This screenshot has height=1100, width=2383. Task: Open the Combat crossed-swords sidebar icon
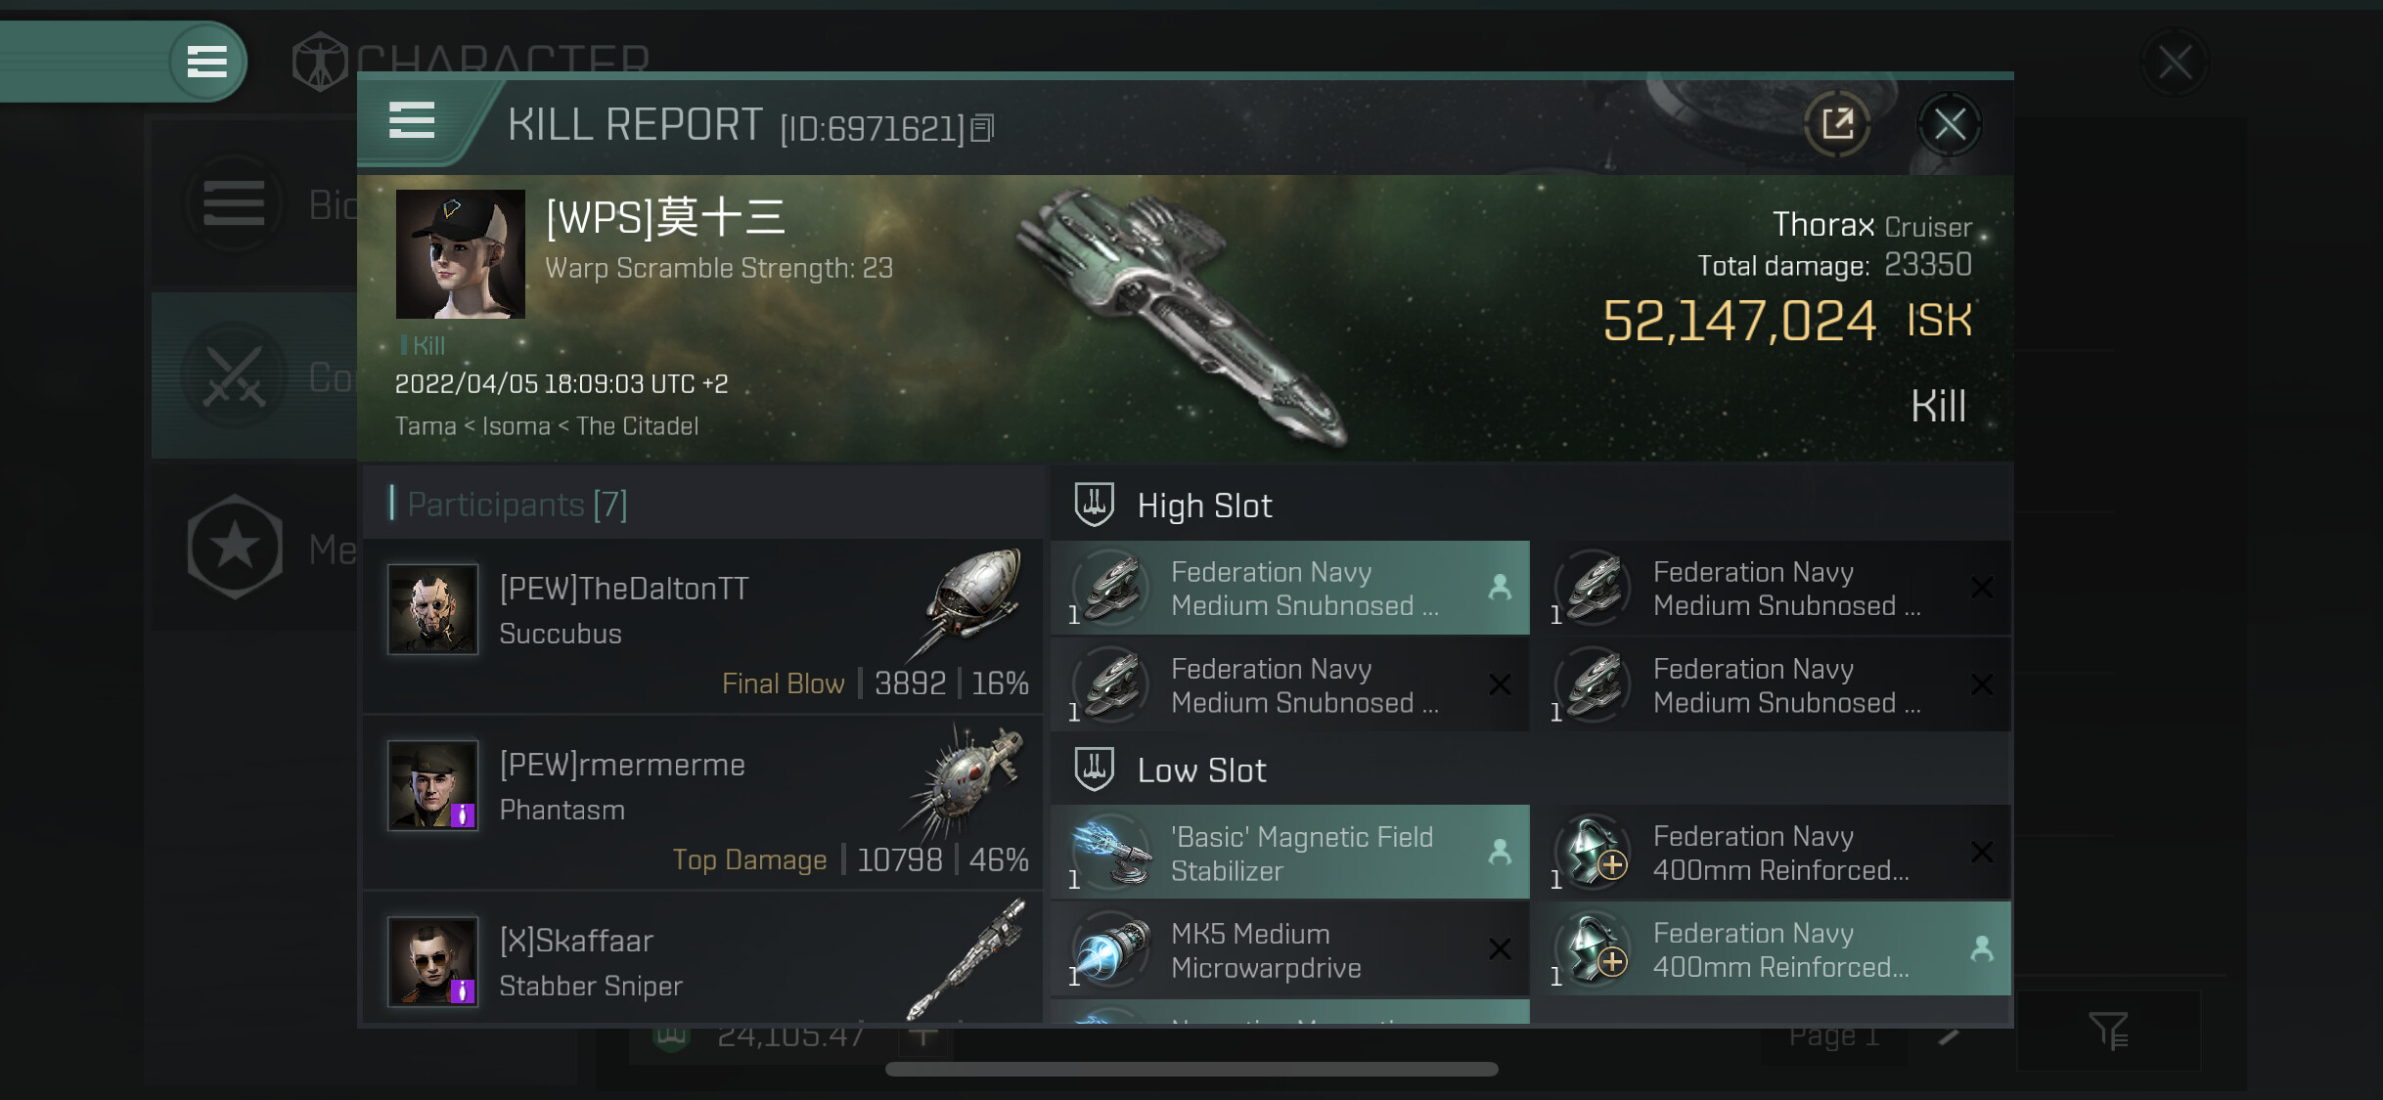coord(235,376)
